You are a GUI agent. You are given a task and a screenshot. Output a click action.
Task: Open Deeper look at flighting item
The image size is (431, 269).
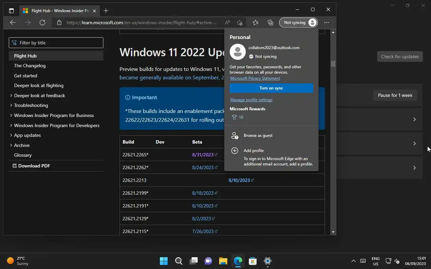[39, 85]
